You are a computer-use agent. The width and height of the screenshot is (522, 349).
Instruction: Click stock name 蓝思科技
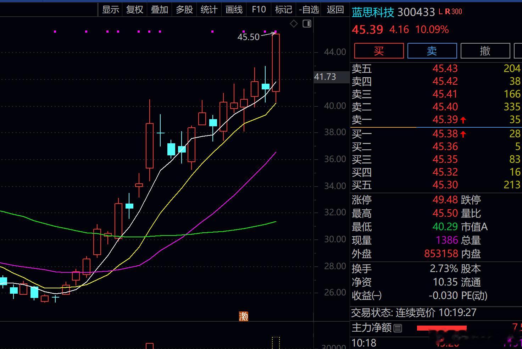(373, 12)
